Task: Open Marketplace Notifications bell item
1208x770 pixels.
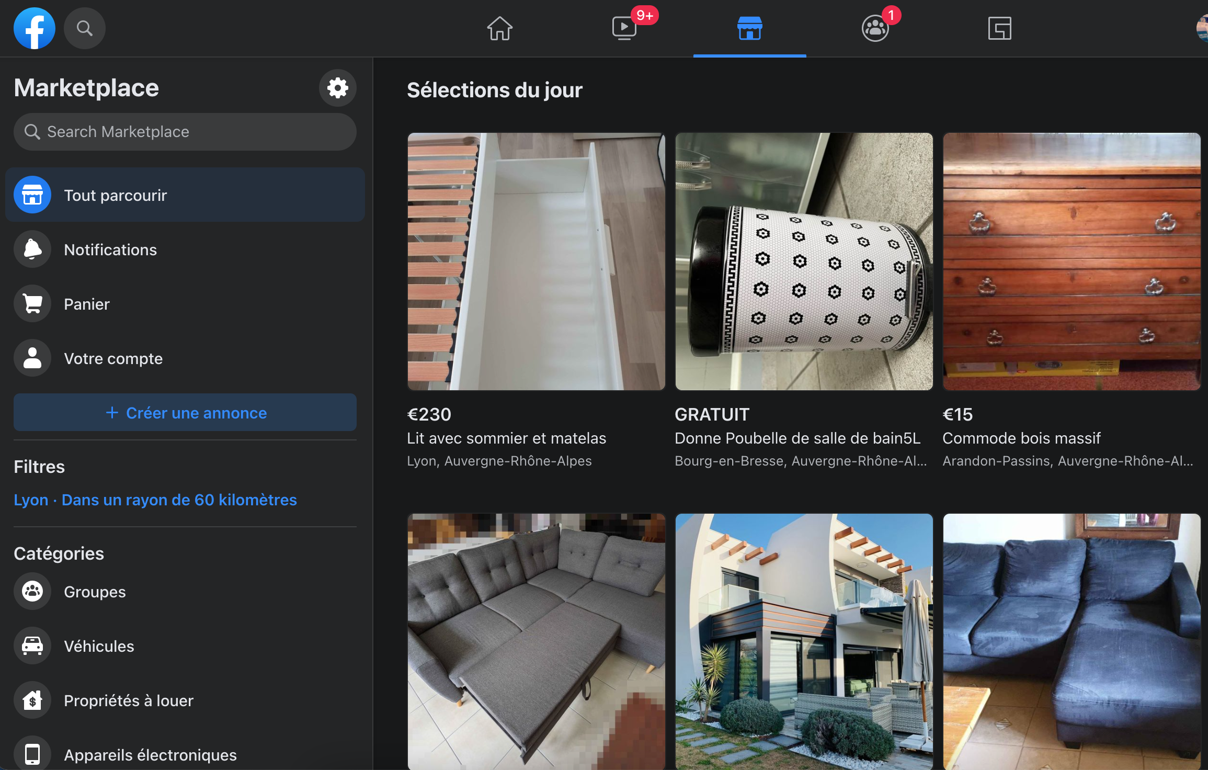Action: (110, 250)
